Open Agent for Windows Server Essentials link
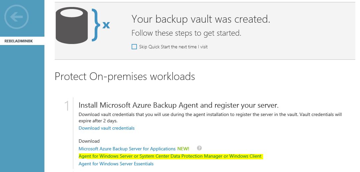This screenshot has width=360, height=172. 116,164
